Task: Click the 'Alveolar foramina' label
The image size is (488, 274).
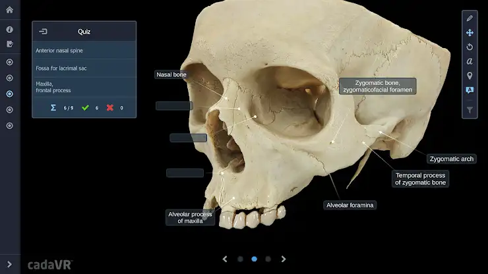Action: [x=350, y=205]
